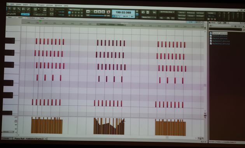Open the Edit menu
Screen dimensions: 245x148
pyautogui.click(x=12, y=4)
